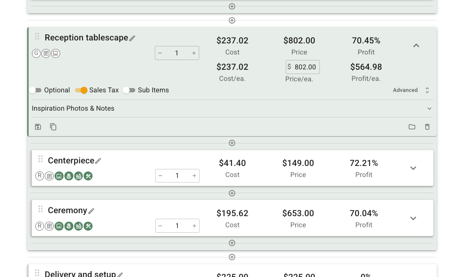Viewport: 464px width, 277px height.
Task: Open the image icon under Reception tablescape
Action: pos(55,54)
